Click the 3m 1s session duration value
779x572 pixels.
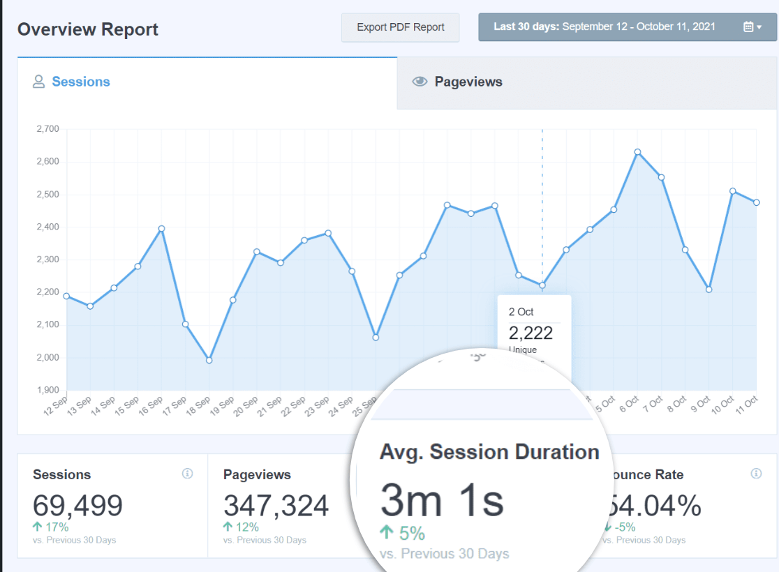(x=442, y=501)
